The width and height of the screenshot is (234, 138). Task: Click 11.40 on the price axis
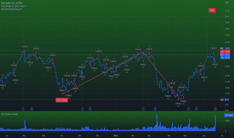pos(227,82)
